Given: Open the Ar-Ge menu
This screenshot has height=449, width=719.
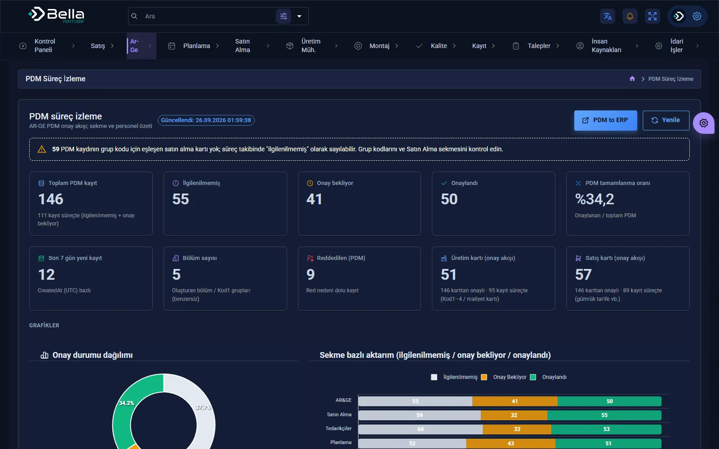Looking at the screenshot, I should pos(142,46).
